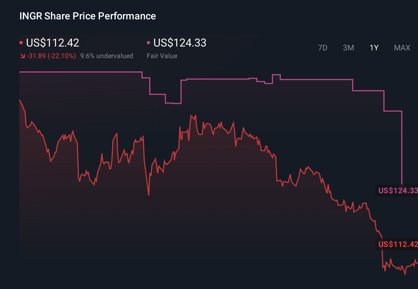Select the red downward trend arrow icon
Screen dimensions: 418x289
[22, 56]
